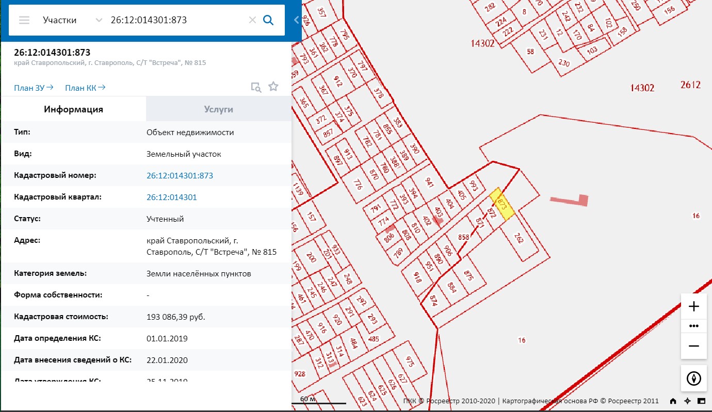Switch to the Услуги tab

coord(219,109)
